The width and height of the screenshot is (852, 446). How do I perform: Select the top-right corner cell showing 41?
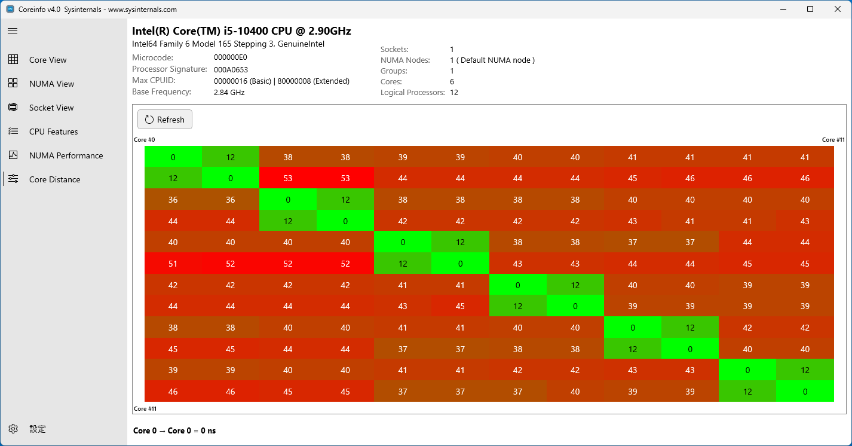[x=805, y=157]
